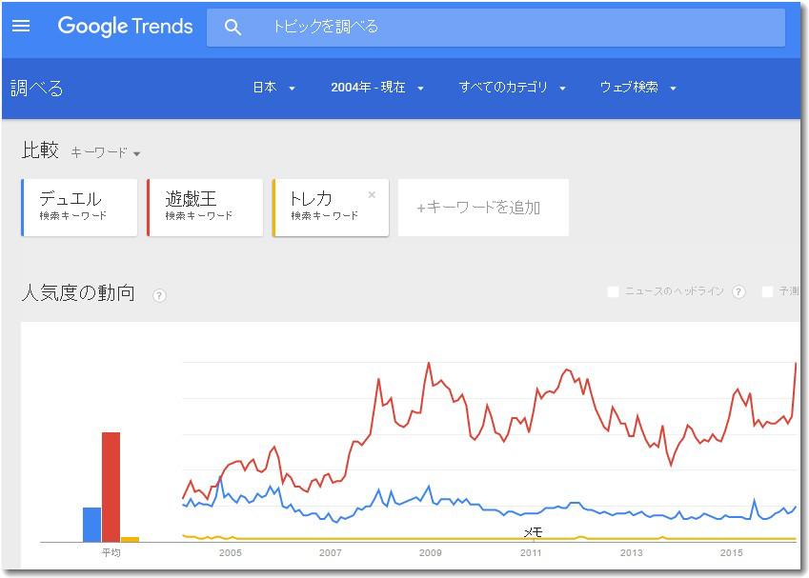Screen dimensions: 809x578
Task: Open the ウェブ検索 search type dropdown
Action: click(x=637, y=88)
